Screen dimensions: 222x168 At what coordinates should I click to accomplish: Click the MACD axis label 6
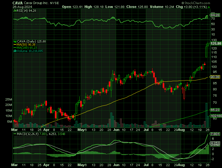(213, 139)
